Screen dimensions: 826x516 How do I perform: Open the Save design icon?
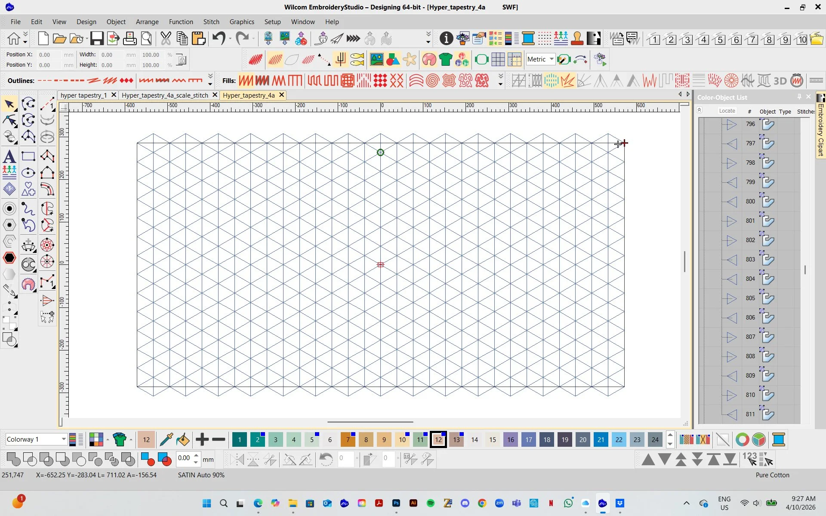(96, 38)
